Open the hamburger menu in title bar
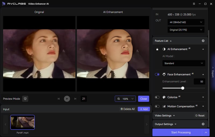Viewport: 215px width, 137px height. coord(194,4)
